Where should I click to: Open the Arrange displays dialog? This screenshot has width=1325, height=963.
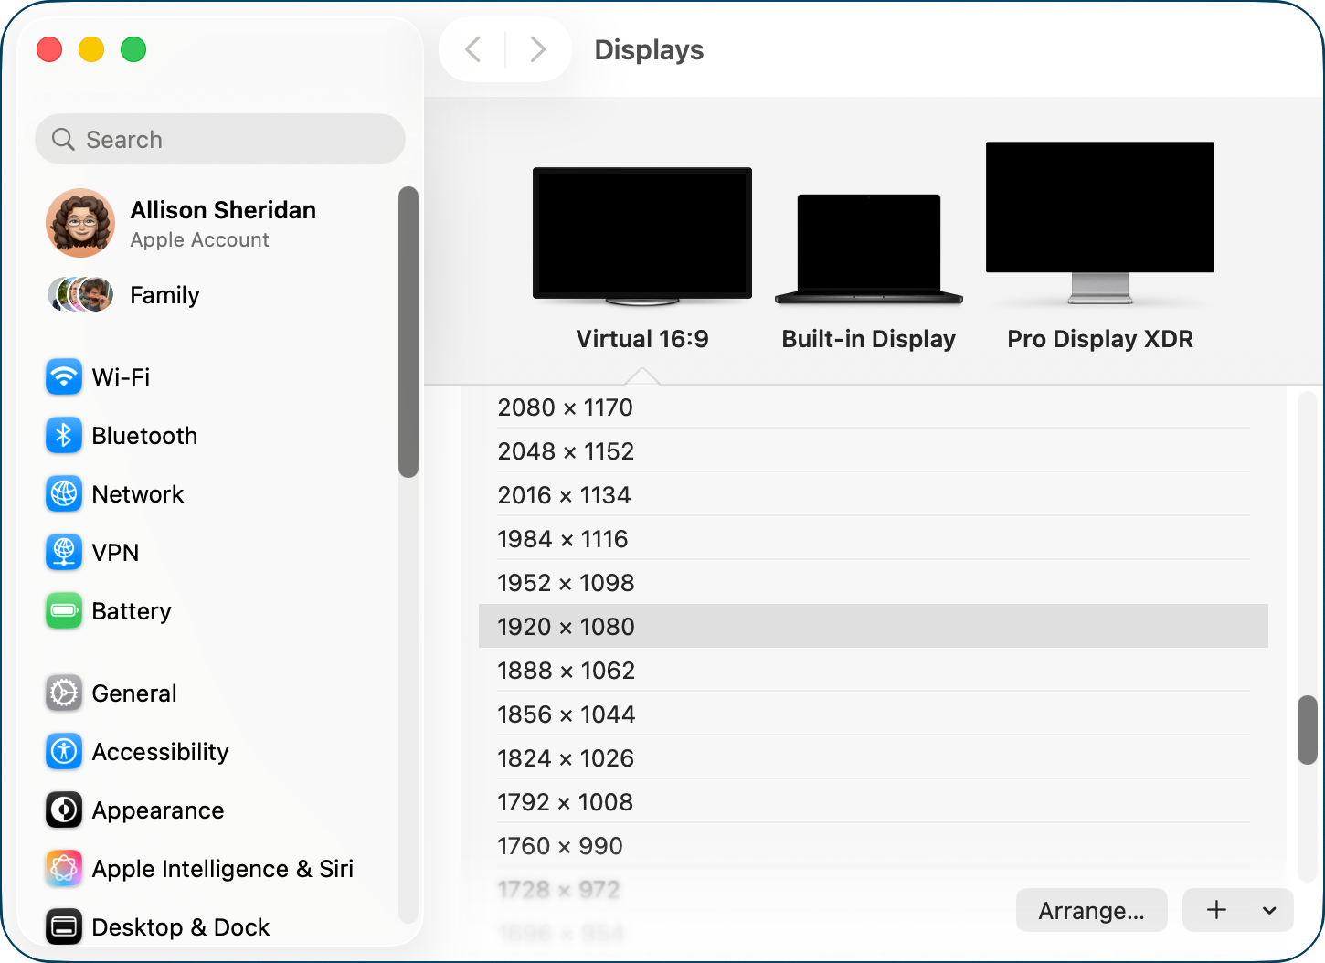point(1091,910)
